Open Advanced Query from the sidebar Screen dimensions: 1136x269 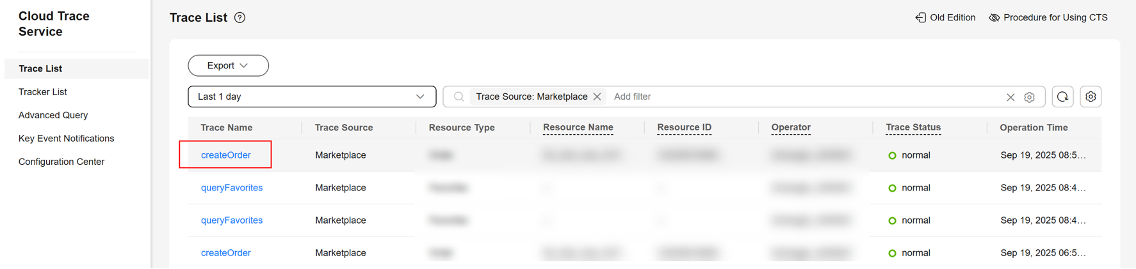click(x=53, y=116)
